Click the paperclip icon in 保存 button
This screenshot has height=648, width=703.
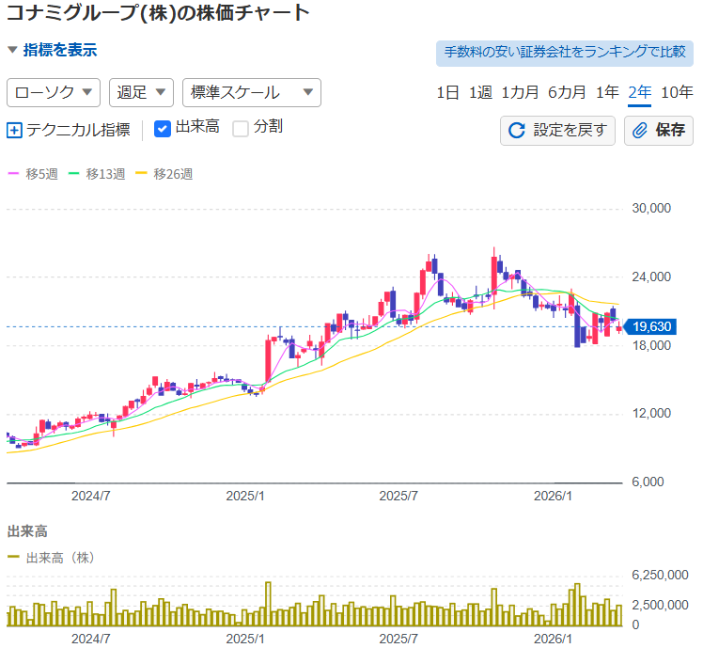tap(640, 130)
